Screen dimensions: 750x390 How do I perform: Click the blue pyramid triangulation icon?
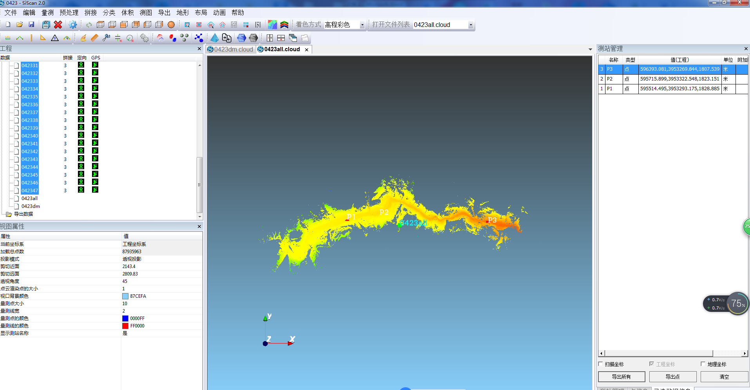(x=215, y=38)
